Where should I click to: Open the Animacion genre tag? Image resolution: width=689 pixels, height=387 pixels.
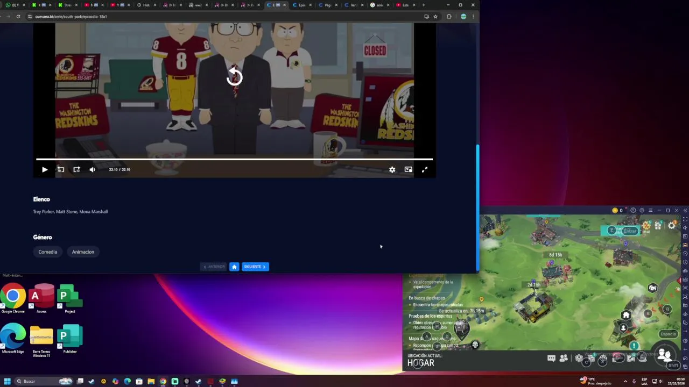(83, 252)
